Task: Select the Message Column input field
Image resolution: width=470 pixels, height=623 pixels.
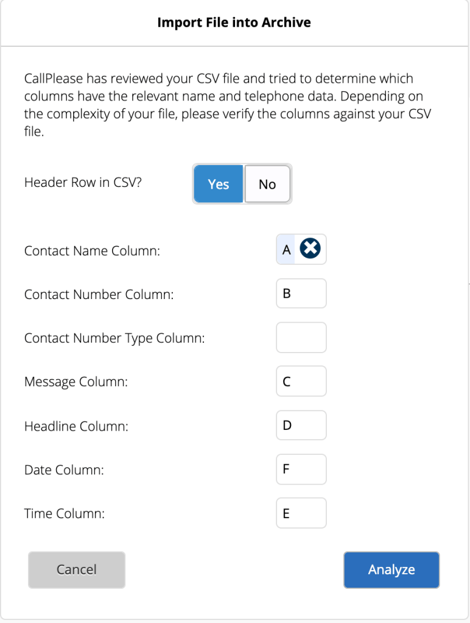Action: click(x=301, y=382)
